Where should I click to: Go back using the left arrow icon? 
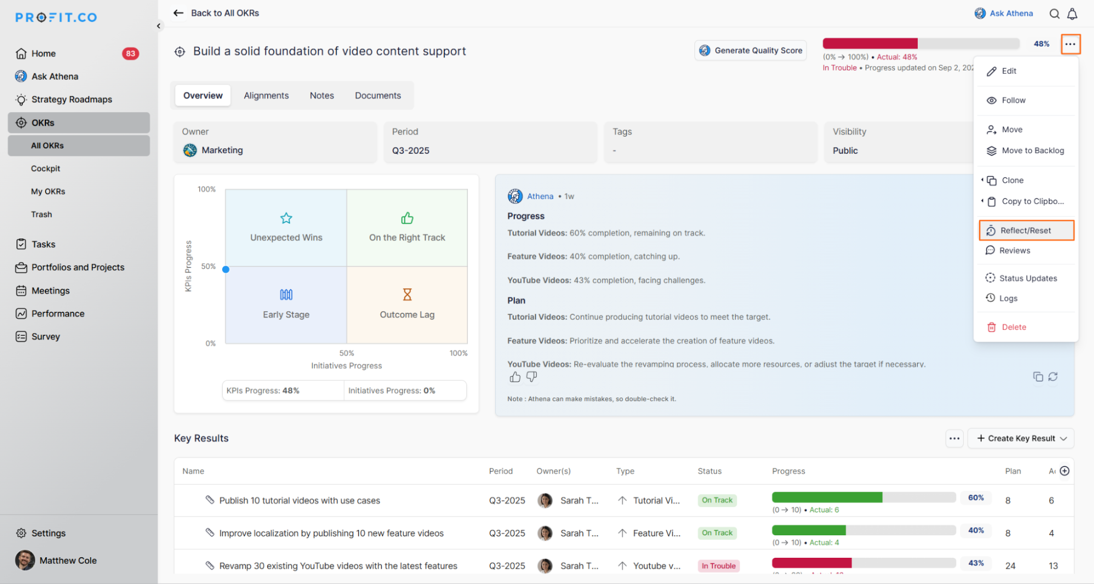[178, 13]
